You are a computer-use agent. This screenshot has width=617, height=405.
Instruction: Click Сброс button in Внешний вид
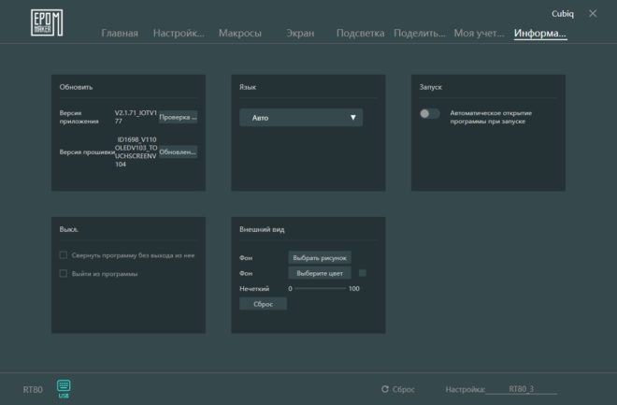pos(263,304)
